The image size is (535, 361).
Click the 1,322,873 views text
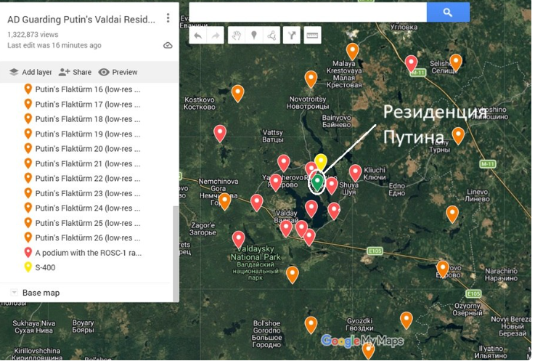coord(33,34)
